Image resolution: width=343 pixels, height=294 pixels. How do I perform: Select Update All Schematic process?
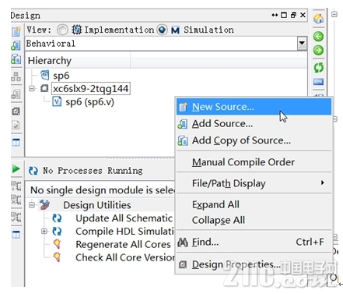pyautogui.click(x=124, y=218)
